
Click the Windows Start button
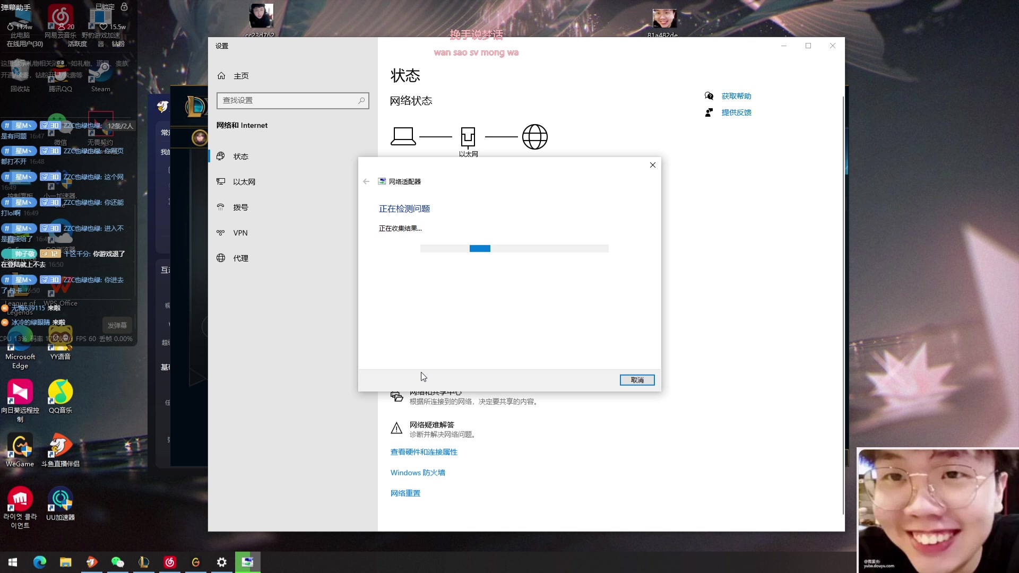(x=13, y=562)
